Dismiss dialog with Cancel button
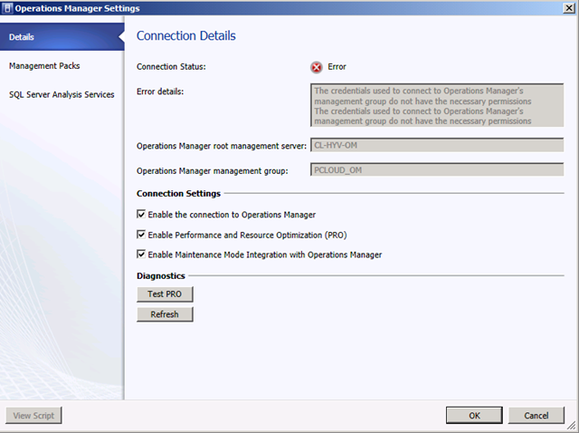 (536, 415)
